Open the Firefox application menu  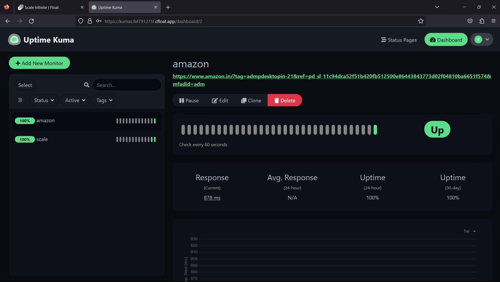point(493,21)
